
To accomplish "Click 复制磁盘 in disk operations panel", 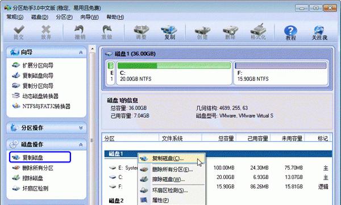I will tap(40, 157).
